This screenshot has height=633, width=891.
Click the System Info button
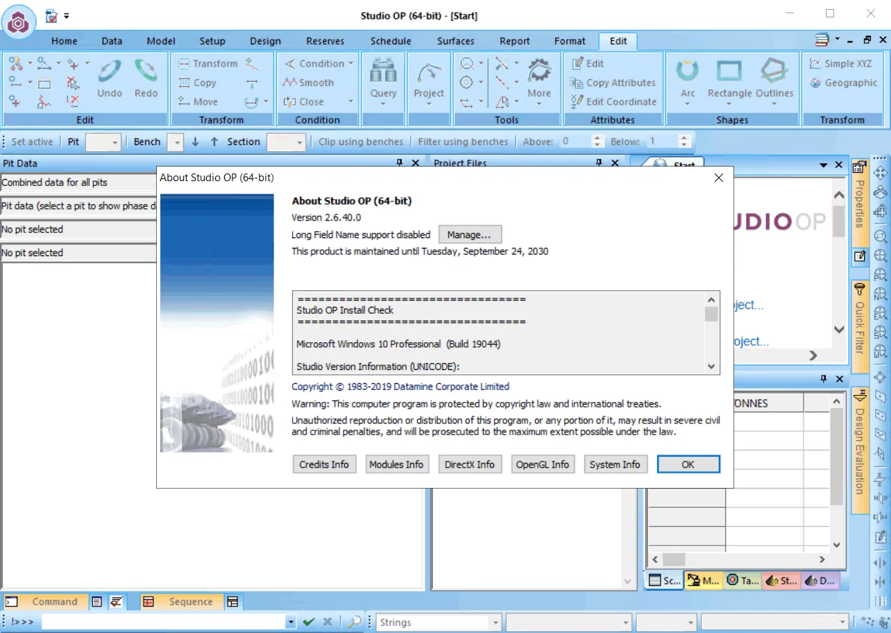click(x=615, y=464)
